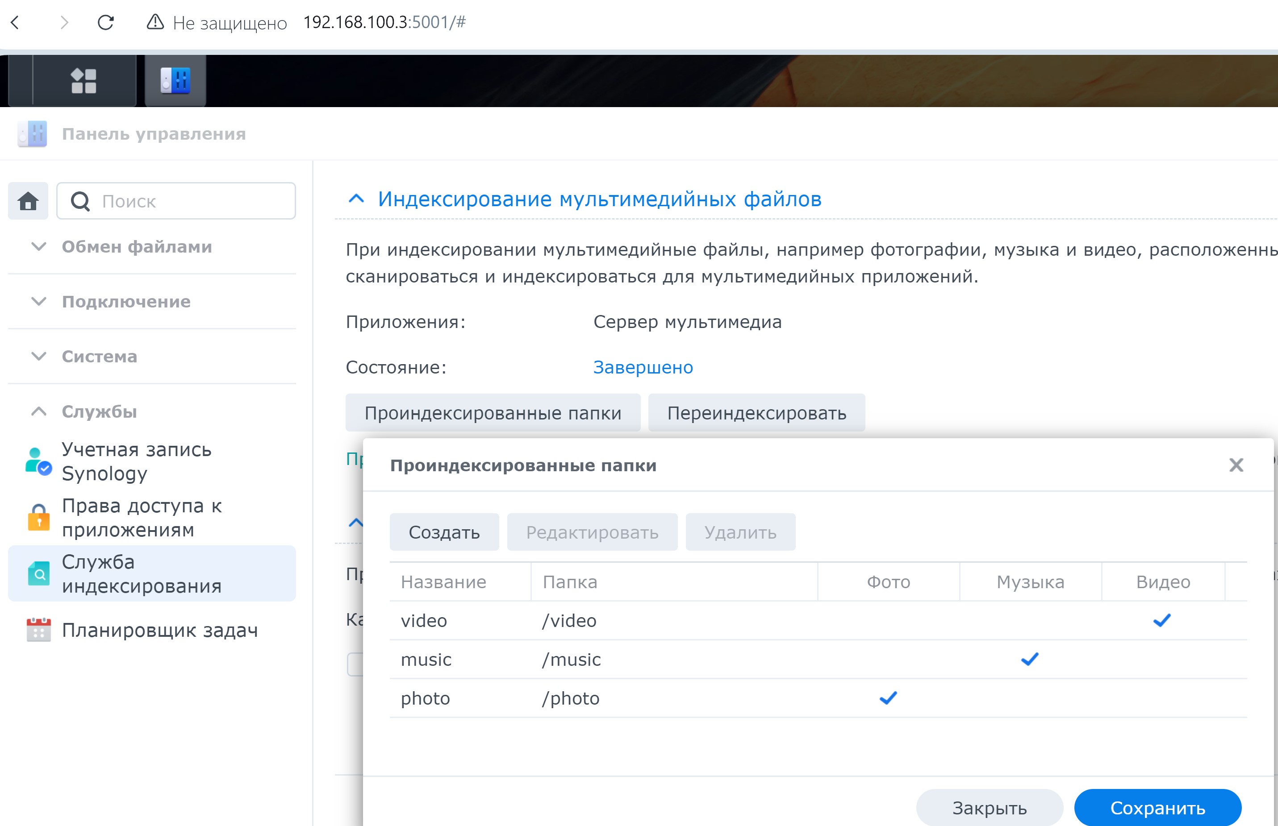1278x826 pixels.
Task: Expand the Обмен файлами section
Action: point(137,247)
